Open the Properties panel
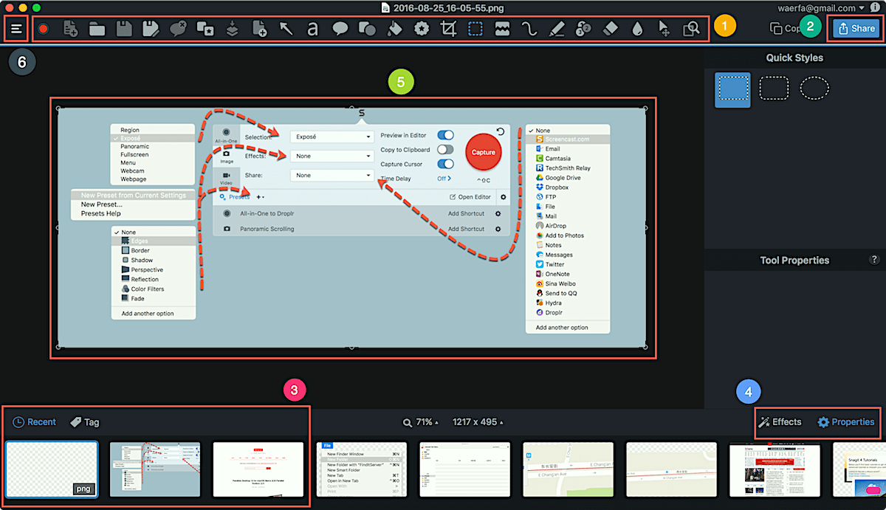The width and height of the screenshot is (886, 510). pos(846,422)
